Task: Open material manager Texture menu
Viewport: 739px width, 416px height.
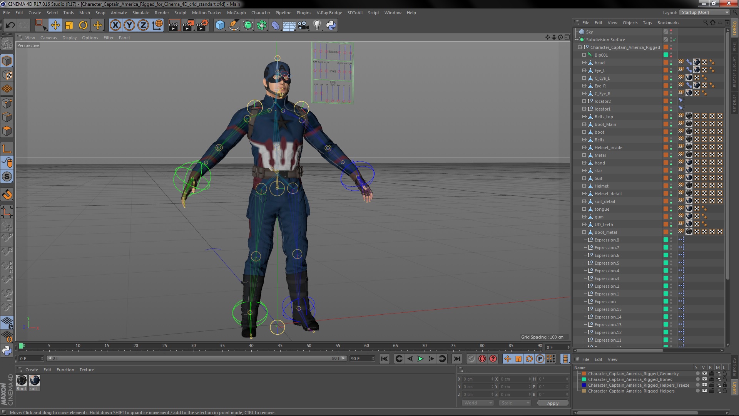Action: point(87,370)
